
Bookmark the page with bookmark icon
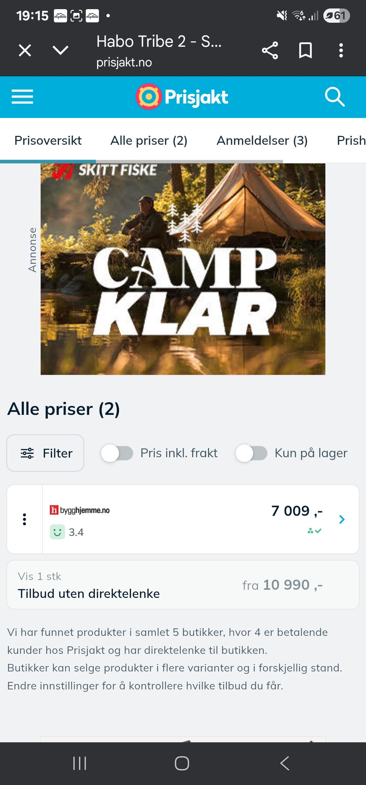pos(305,50)
